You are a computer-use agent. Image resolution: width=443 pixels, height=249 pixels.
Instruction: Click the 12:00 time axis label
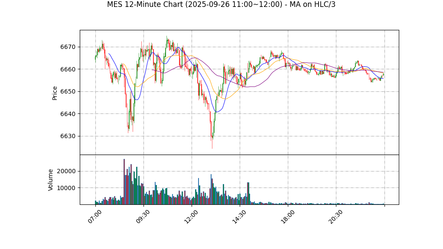click(x=191, y=217)
